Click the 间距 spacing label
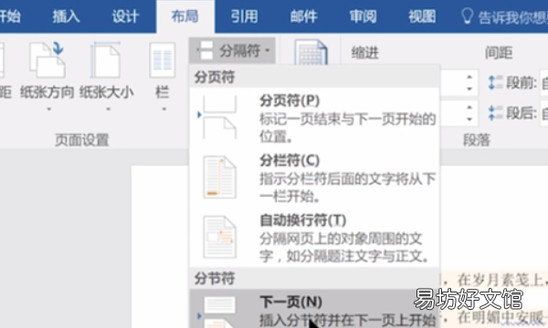The width and height of the screenshot is (548, 328). (499, 53)
